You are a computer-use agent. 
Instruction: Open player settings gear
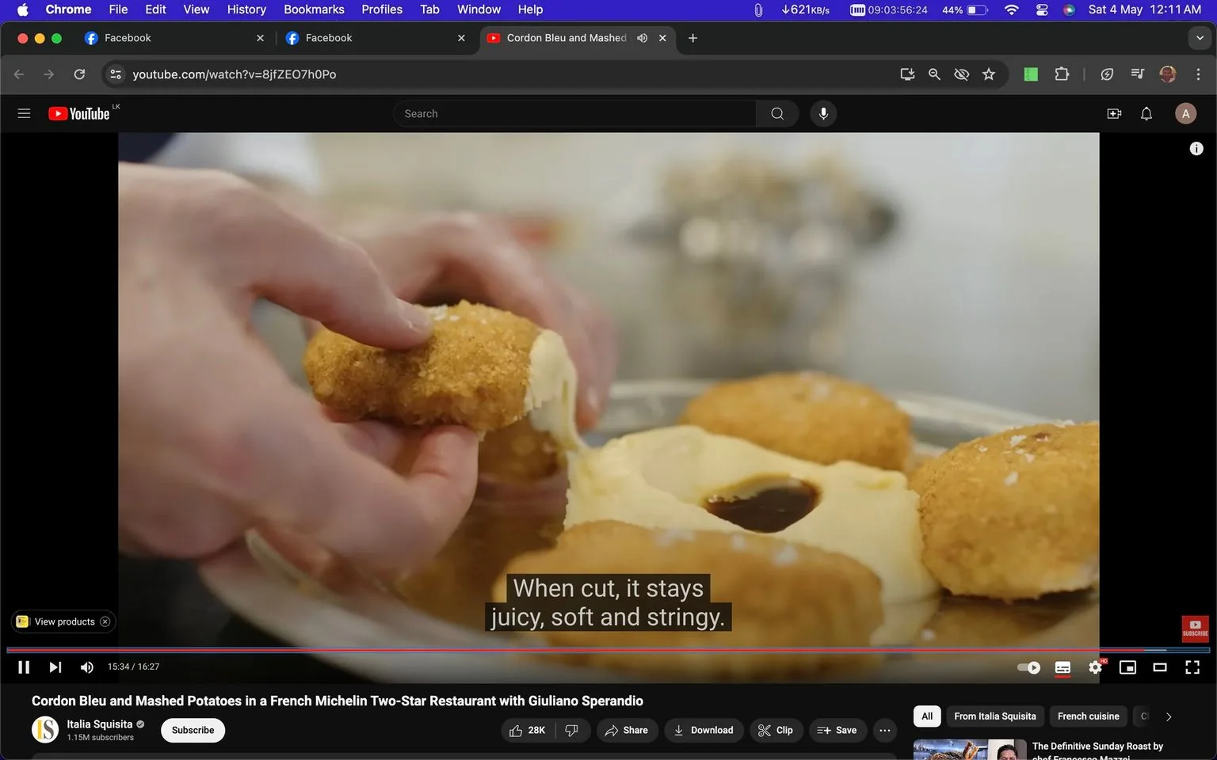1095,667
